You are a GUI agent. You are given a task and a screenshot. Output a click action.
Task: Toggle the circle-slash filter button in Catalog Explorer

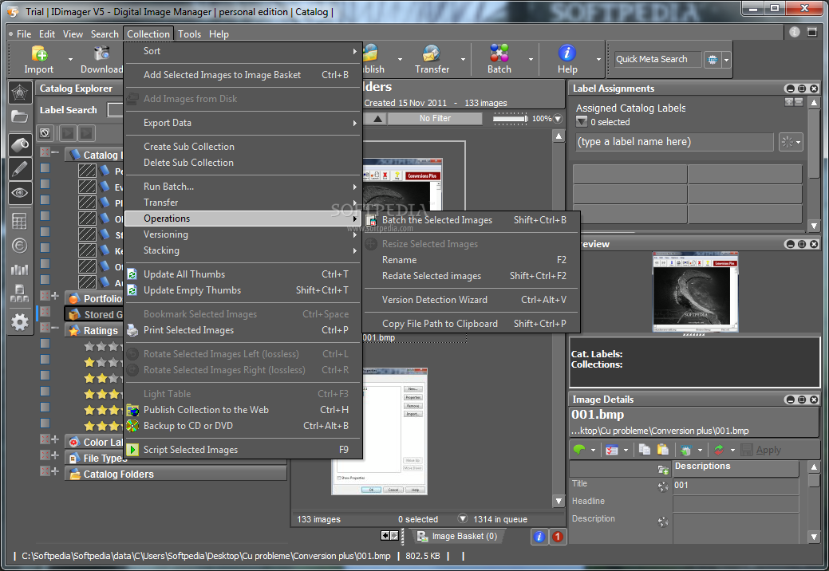tap(45, 133)
